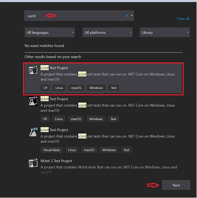Open the Library project type dropdown
The height and width of the screenshot is (198, 197).
(165, 32)
